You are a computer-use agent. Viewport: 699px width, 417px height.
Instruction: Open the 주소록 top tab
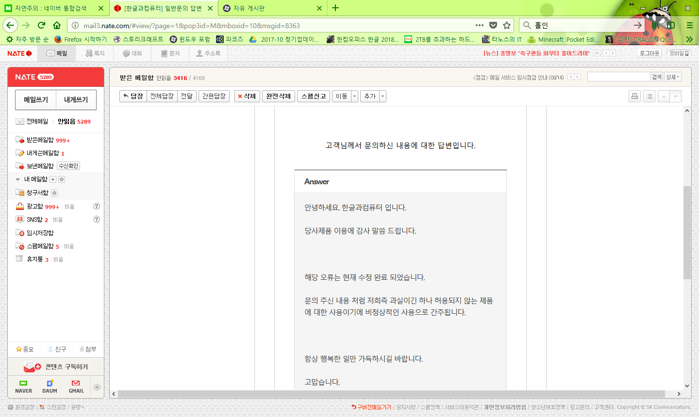click(208, 53)
